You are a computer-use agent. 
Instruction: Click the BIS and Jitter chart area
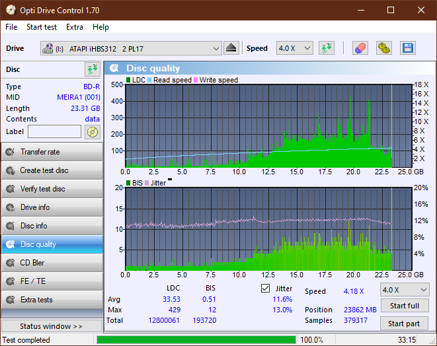click(268, 229)
